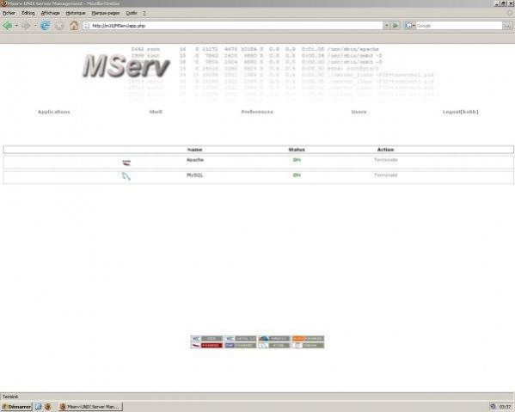The image size is (515, 412).
Task: Click the MySQL badge in the footer
Action: [274, 345]
